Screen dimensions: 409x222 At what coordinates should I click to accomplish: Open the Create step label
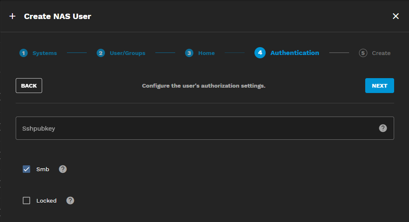381,53
